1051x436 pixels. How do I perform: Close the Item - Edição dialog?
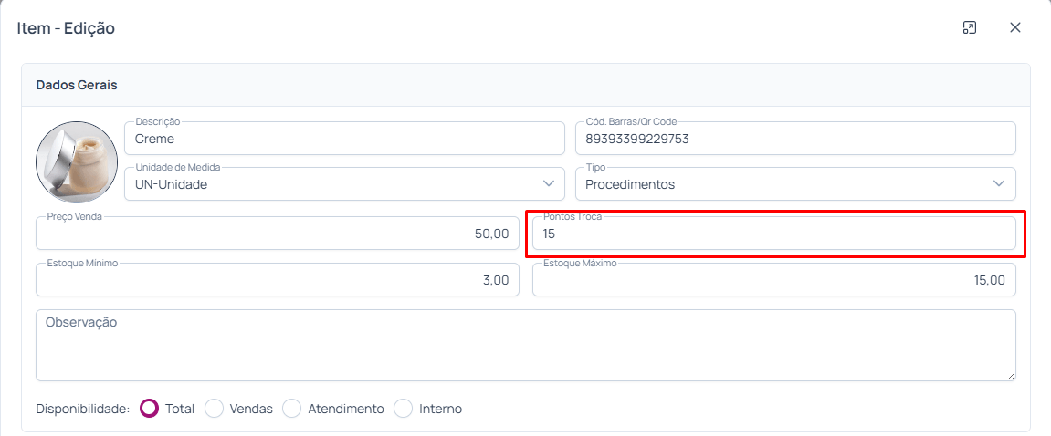pos(1014,27)
